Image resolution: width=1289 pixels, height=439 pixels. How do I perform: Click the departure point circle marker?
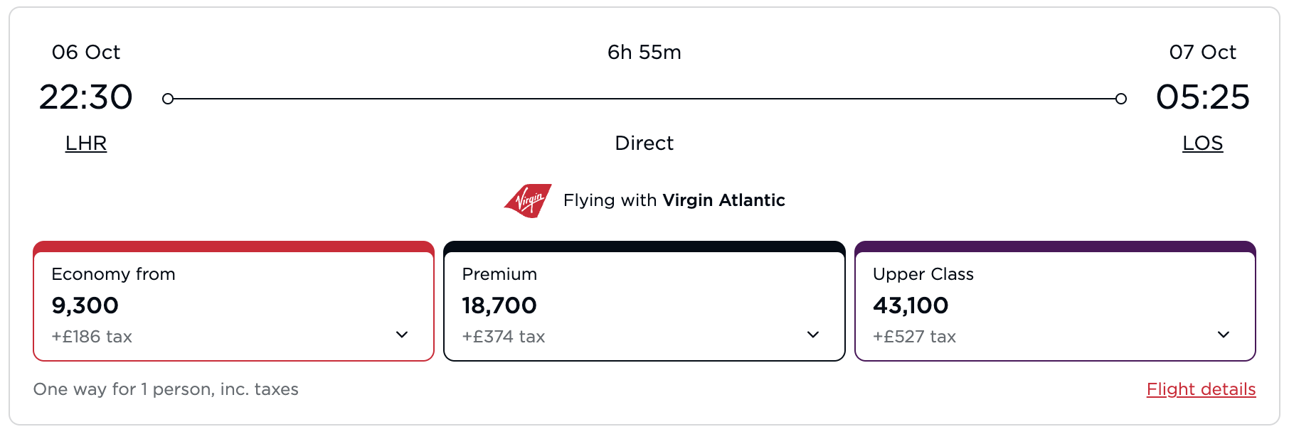click(x=168, y=99)
